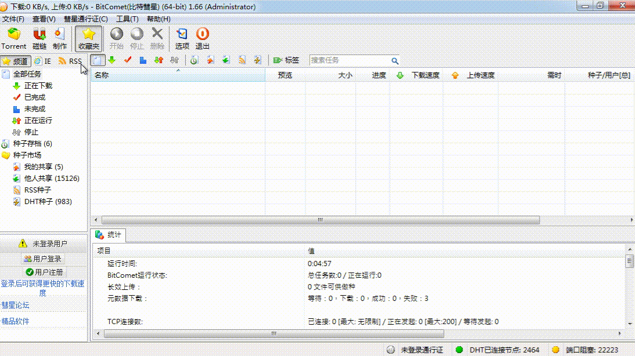Image resolution: width=635 pixels, height=356 pixels.
Task: Open the 帮助(H) menu
Action: point(158,19)
